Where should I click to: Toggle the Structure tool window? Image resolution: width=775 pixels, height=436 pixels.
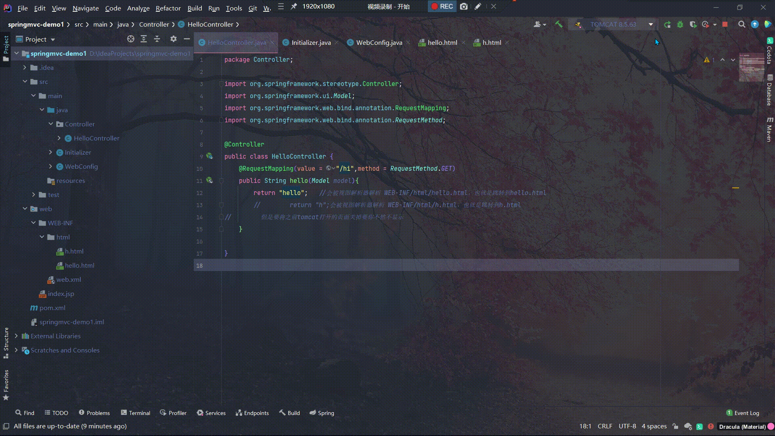click(6, 342)
